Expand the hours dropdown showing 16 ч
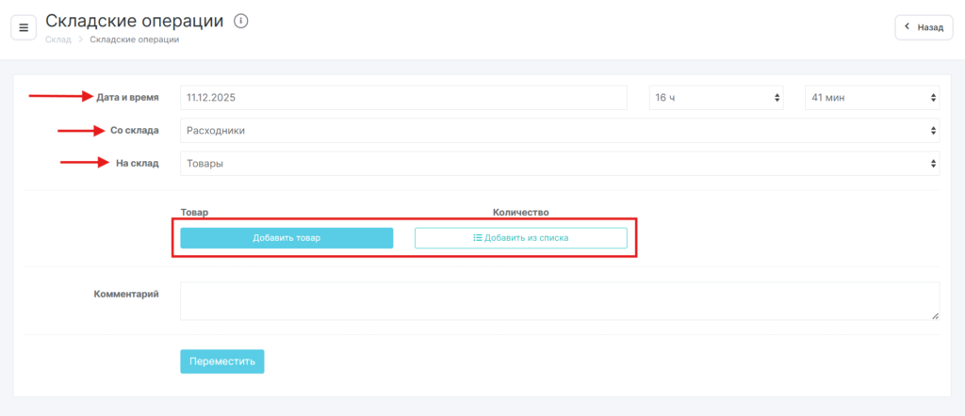 coord(716,98)
